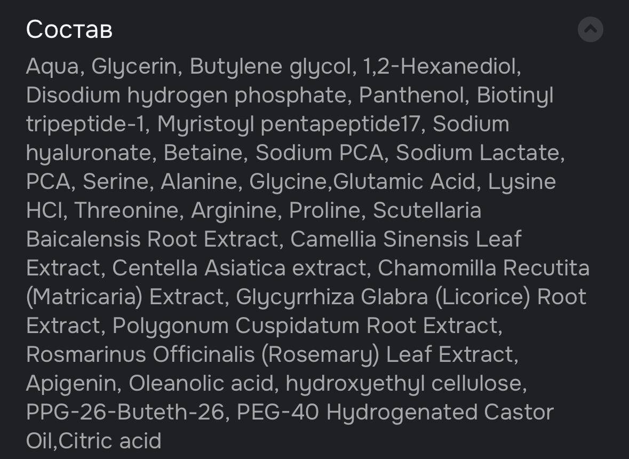Click on Myristoyl pentapeptide17 text
The image size is (629, 459).
coord(288,124)
